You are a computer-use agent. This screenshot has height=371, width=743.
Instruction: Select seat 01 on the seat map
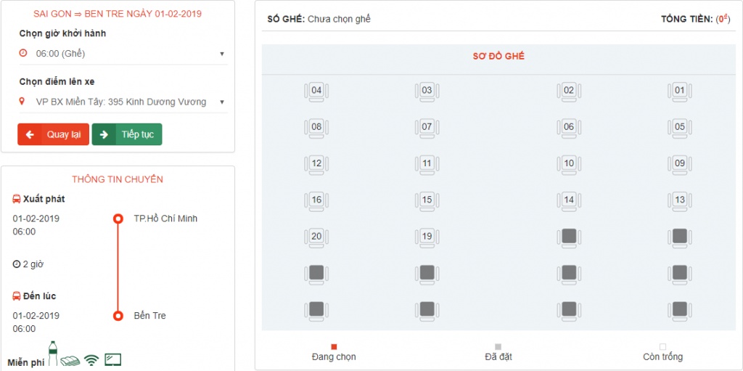[679, 92]
